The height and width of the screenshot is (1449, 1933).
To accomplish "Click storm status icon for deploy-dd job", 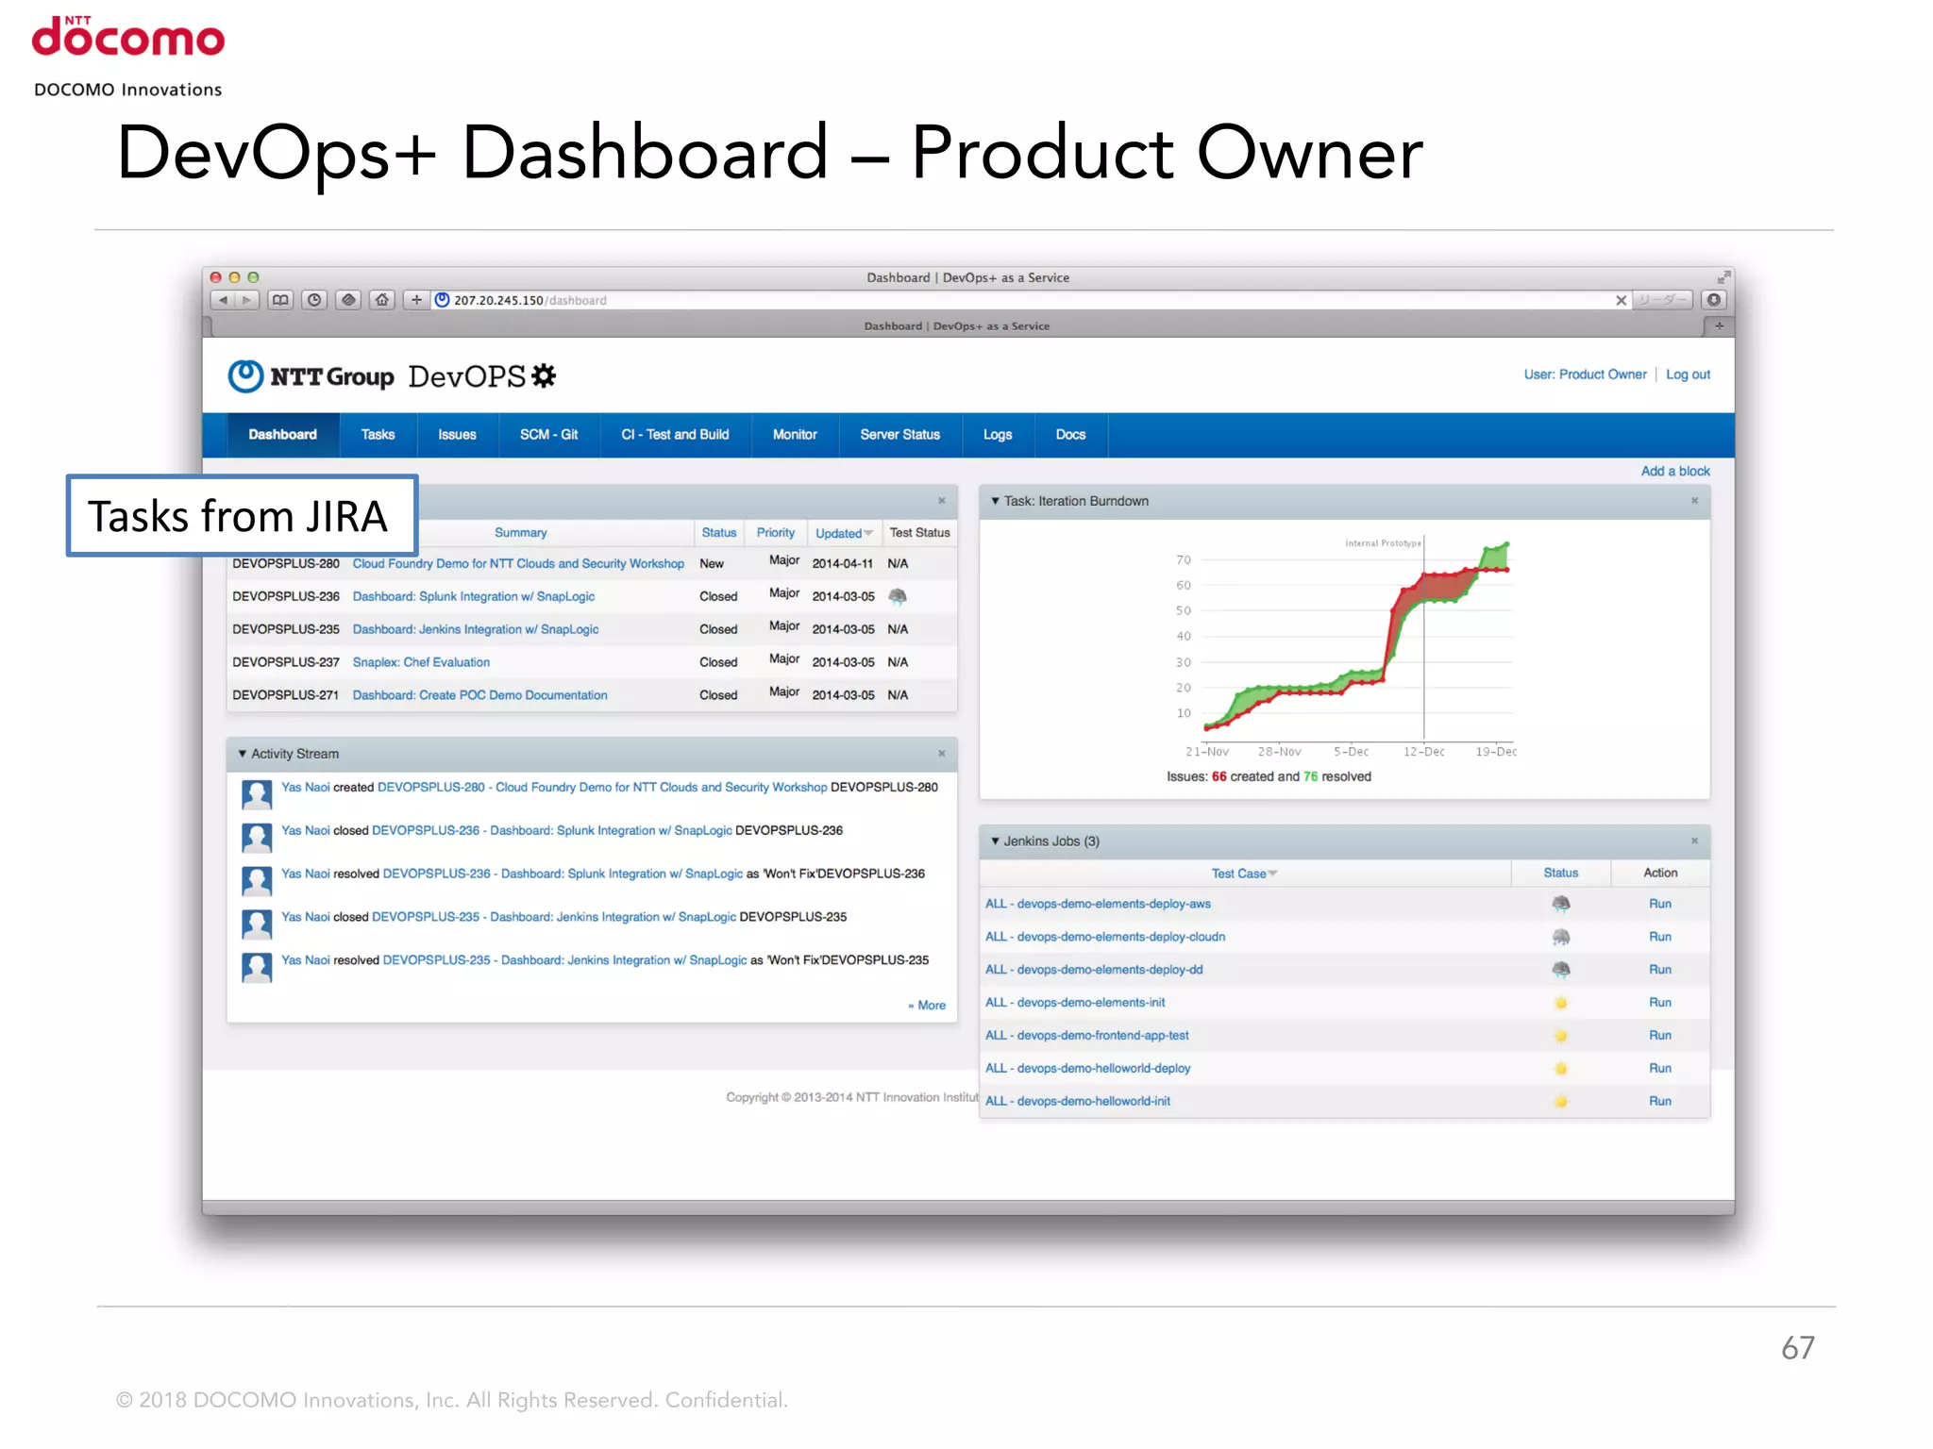I will pyautogui.click(x=1561, y=970).
